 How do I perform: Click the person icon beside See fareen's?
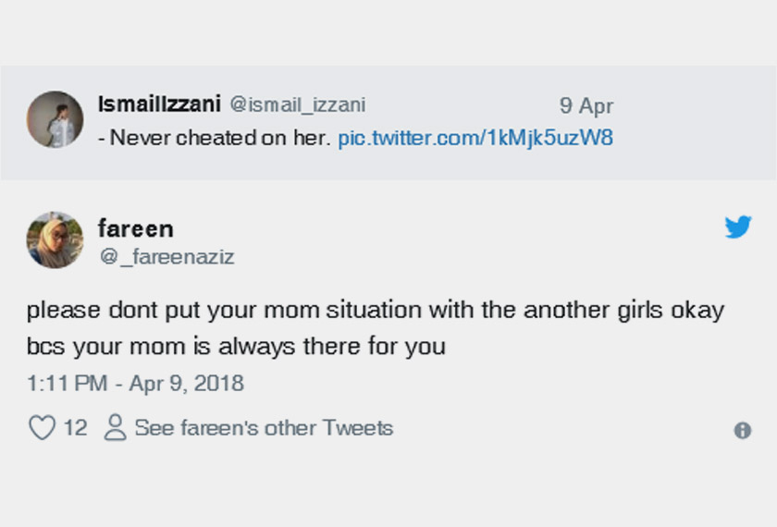pos(116,428)
